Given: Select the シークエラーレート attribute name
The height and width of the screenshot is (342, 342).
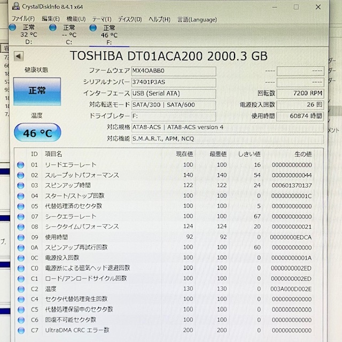Looking at the screenshot, I should [x=71, y=216].
